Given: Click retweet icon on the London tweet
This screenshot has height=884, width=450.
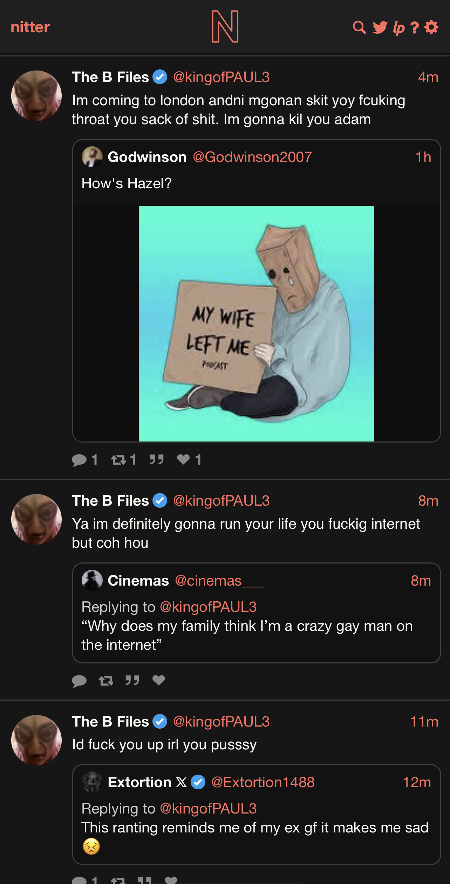Looking at the screenshot, I should click(119, 460).
